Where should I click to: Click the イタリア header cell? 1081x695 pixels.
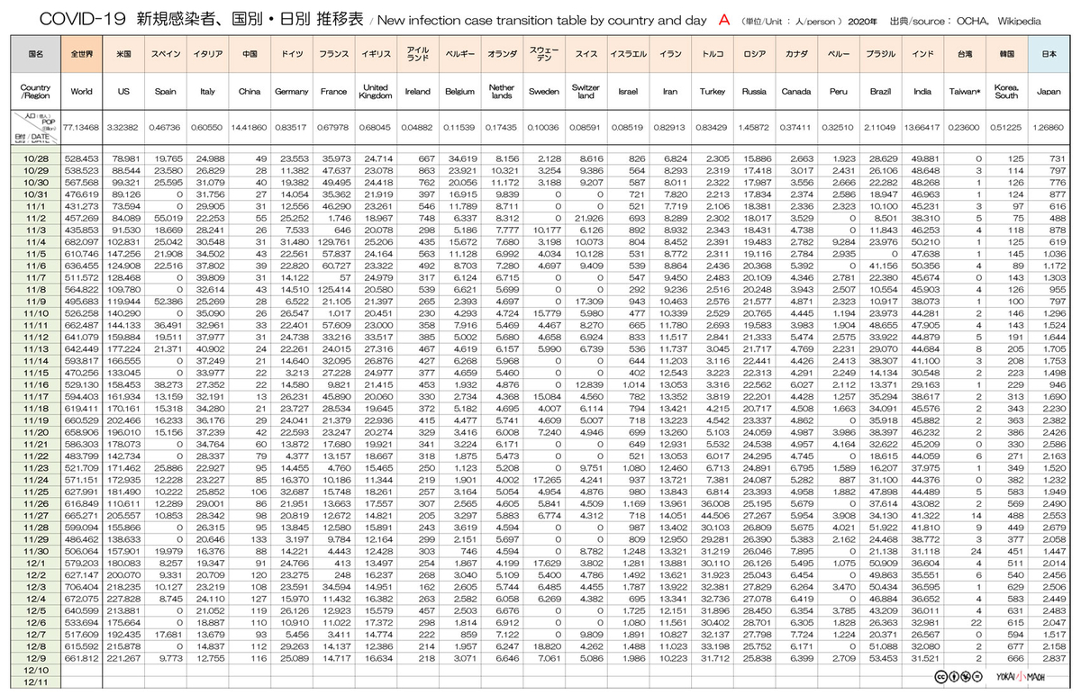pyautogui.click(x=206, y=54)
